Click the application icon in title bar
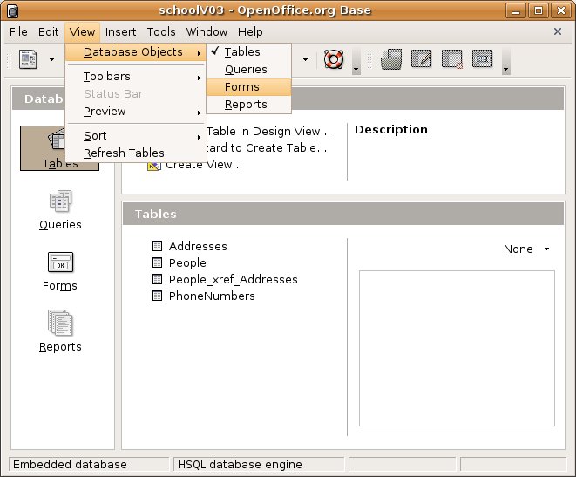The height and width of the screenshot is (477, 576). coord(12,10)
